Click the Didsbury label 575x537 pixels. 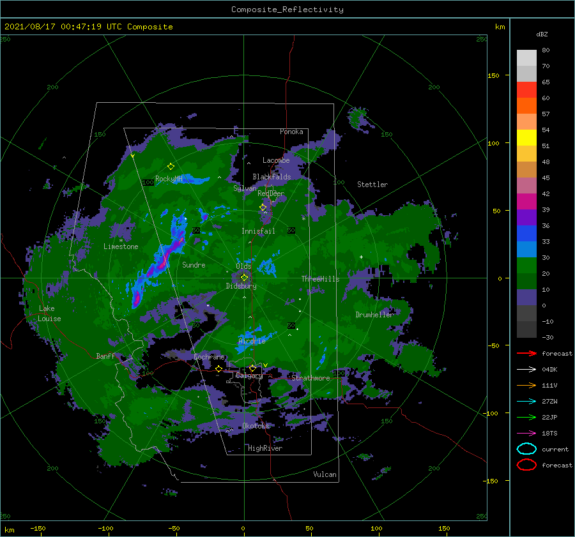coord(241,286)
